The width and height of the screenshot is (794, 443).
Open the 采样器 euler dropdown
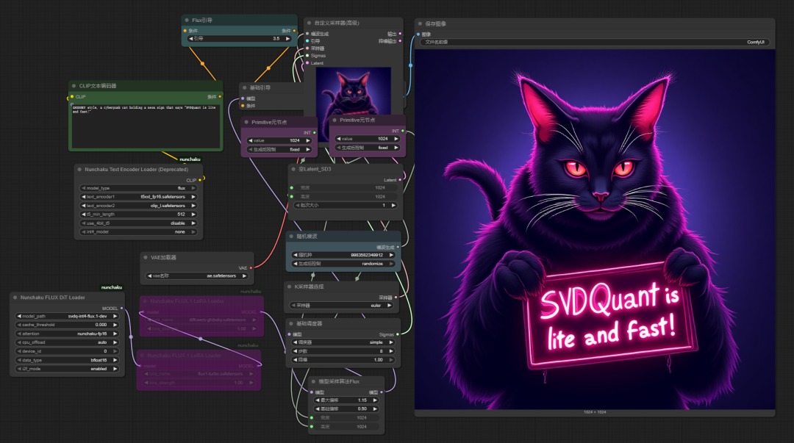(343, 306)
